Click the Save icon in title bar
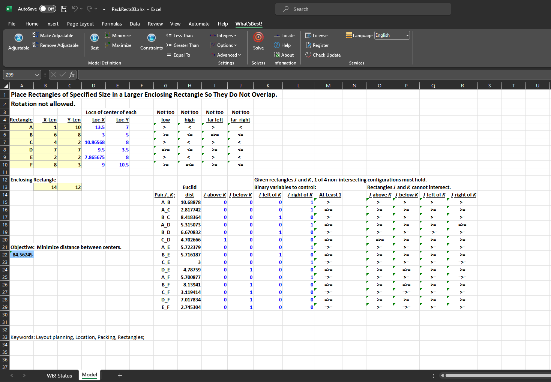Screen dimensions: 551x382 pos(64,9)
